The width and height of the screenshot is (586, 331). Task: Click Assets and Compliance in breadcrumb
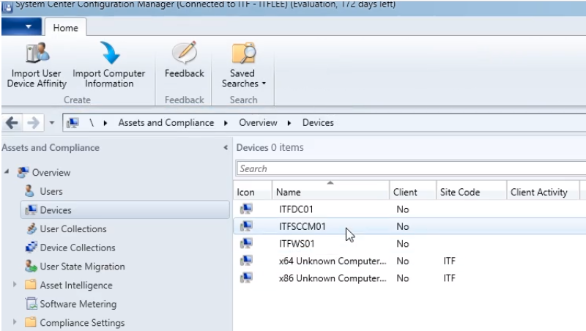[166, 123]
